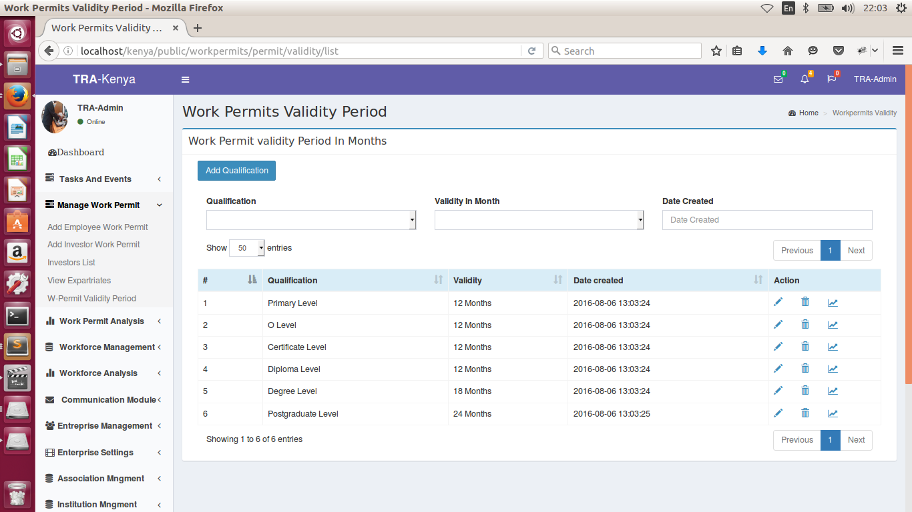Click the trash icon for Postgraduate Level
The image size is (912, 512).
tap(805, 413)
